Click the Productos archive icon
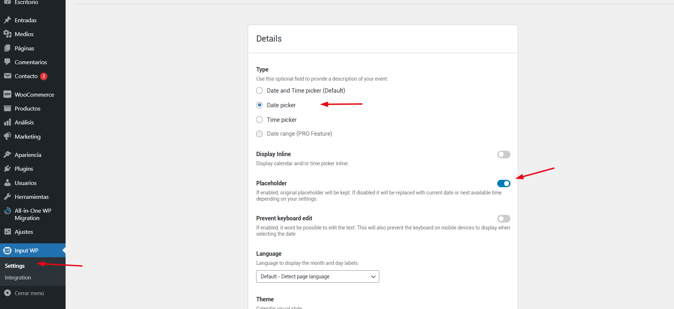The height and width of the screenshot is (309, 674). (x=7, y=108)
